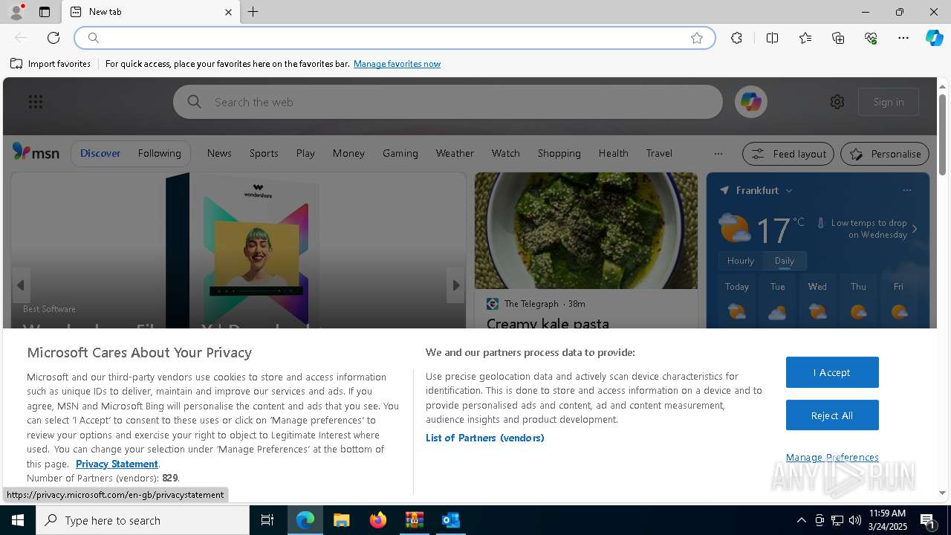Image resolution: width=951 pixels, height=535 pixels.
Task: Expand weather alert arrow
Action: click(915, 229)
